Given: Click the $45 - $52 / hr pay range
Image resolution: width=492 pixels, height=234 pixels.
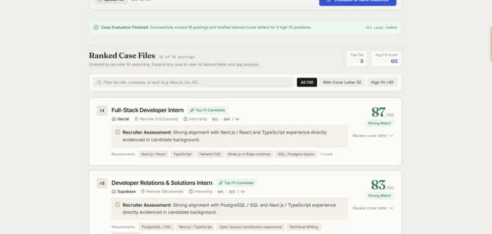Looking at the screenshot, I should pyautogui.click(x=231, y=192).
